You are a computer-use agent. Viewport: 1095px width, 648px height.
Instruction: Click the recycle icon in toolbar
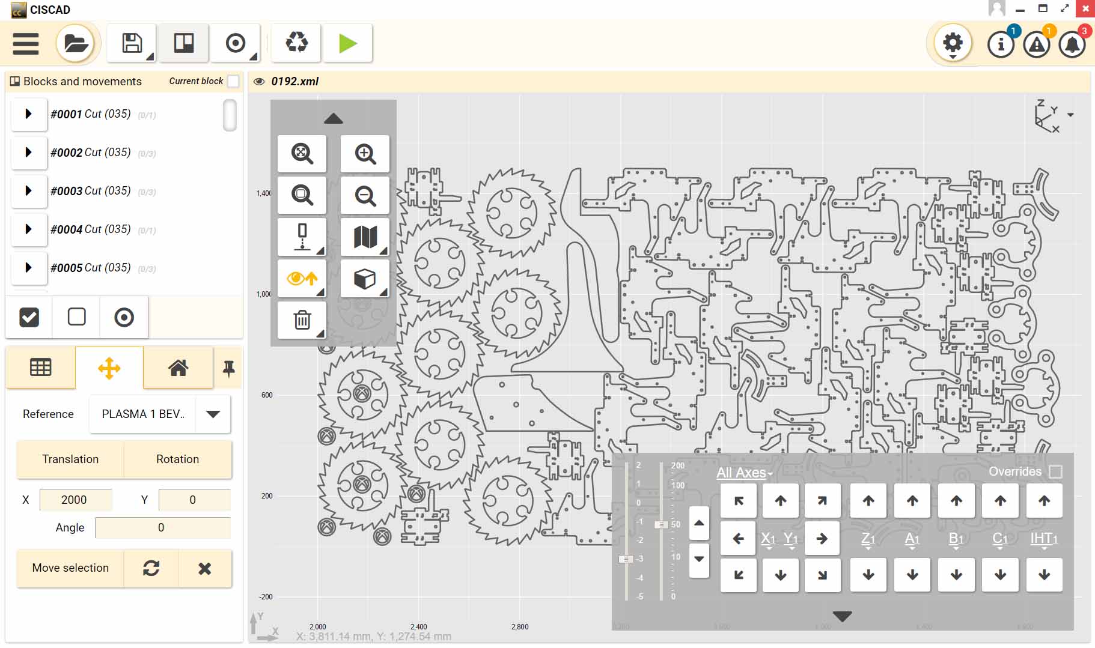pos(296,43)
